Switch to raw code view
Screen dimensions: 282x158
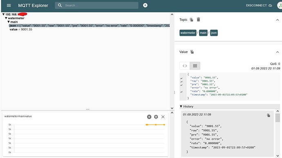[x=185, y=66]
